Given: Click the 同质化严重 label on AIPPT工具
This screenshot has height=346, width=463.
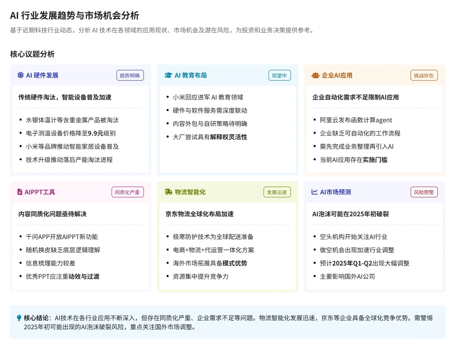Looking at the screenshot, I should [x=127, y=192].
